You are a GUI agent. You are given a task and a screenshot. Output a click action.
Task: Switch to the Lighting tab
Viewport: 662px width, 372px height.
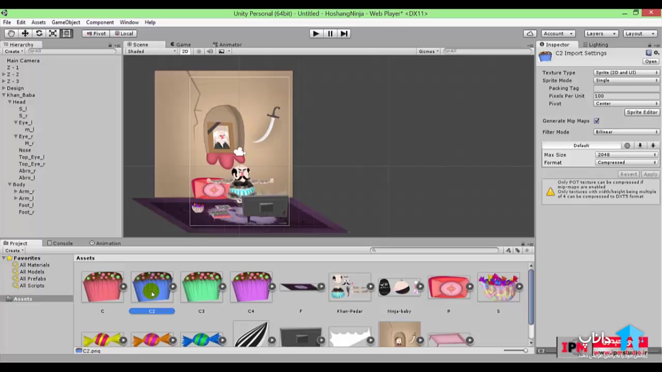click(x=595, y=45)
